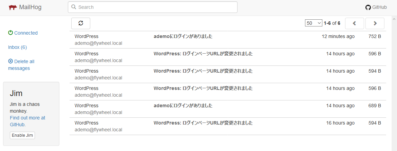Click the page vertical scrollbar up arrow
The width and height of the screenshot is (397, 151).
point(394,19)
